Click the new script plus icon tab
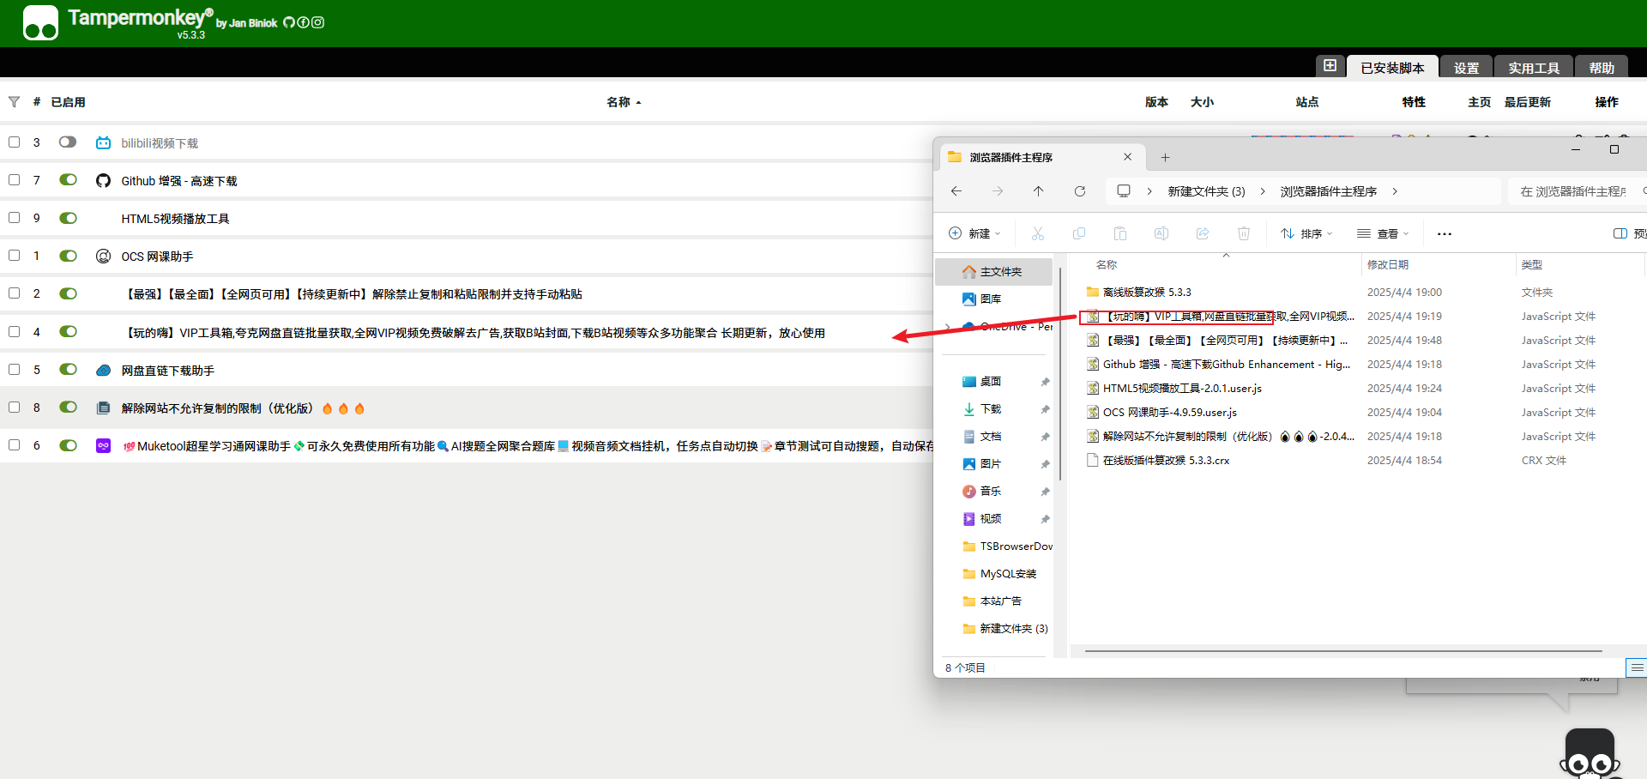The height and width of the screenshot is (779, 1647). (1330, 66)
